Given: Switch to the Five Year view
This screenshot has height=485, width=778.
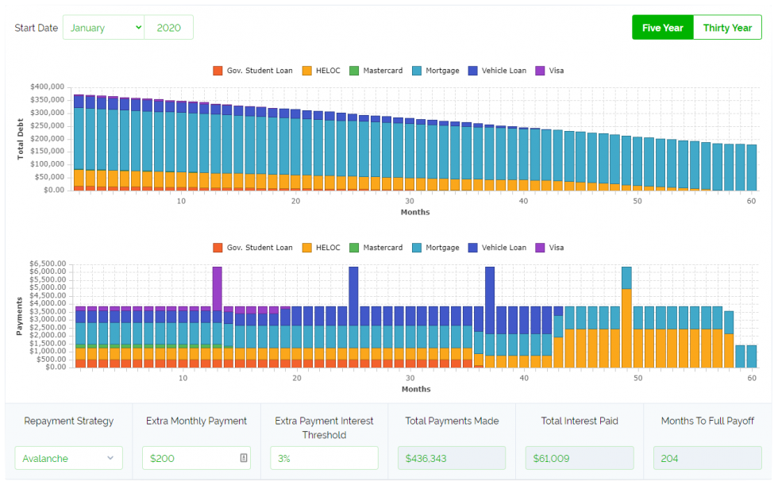Looking at the screenshot, I should coord(662,28).
